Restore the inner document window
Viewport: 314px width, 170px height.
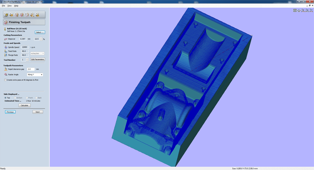(x=310, y=6)
